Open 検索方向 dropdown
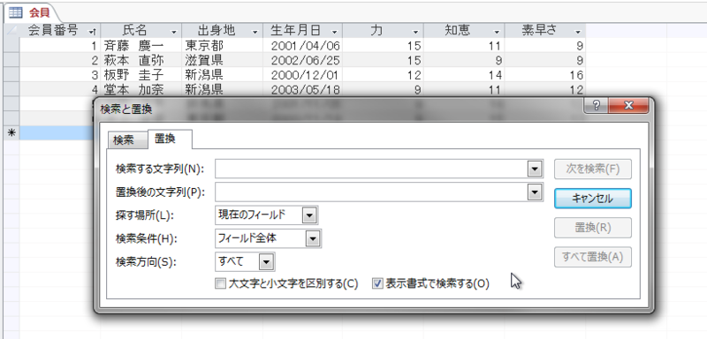The height and width of the screenshot is (339, 707). point(267,261)
